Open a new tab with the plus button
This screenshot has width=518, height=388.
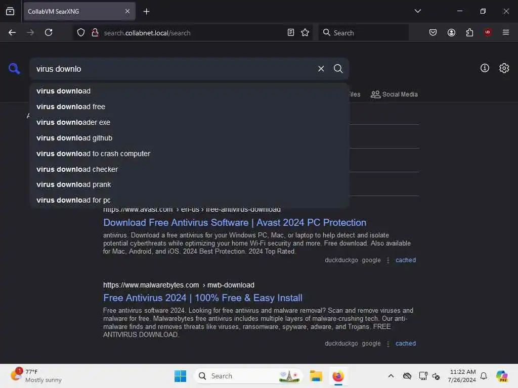[146, 12]
